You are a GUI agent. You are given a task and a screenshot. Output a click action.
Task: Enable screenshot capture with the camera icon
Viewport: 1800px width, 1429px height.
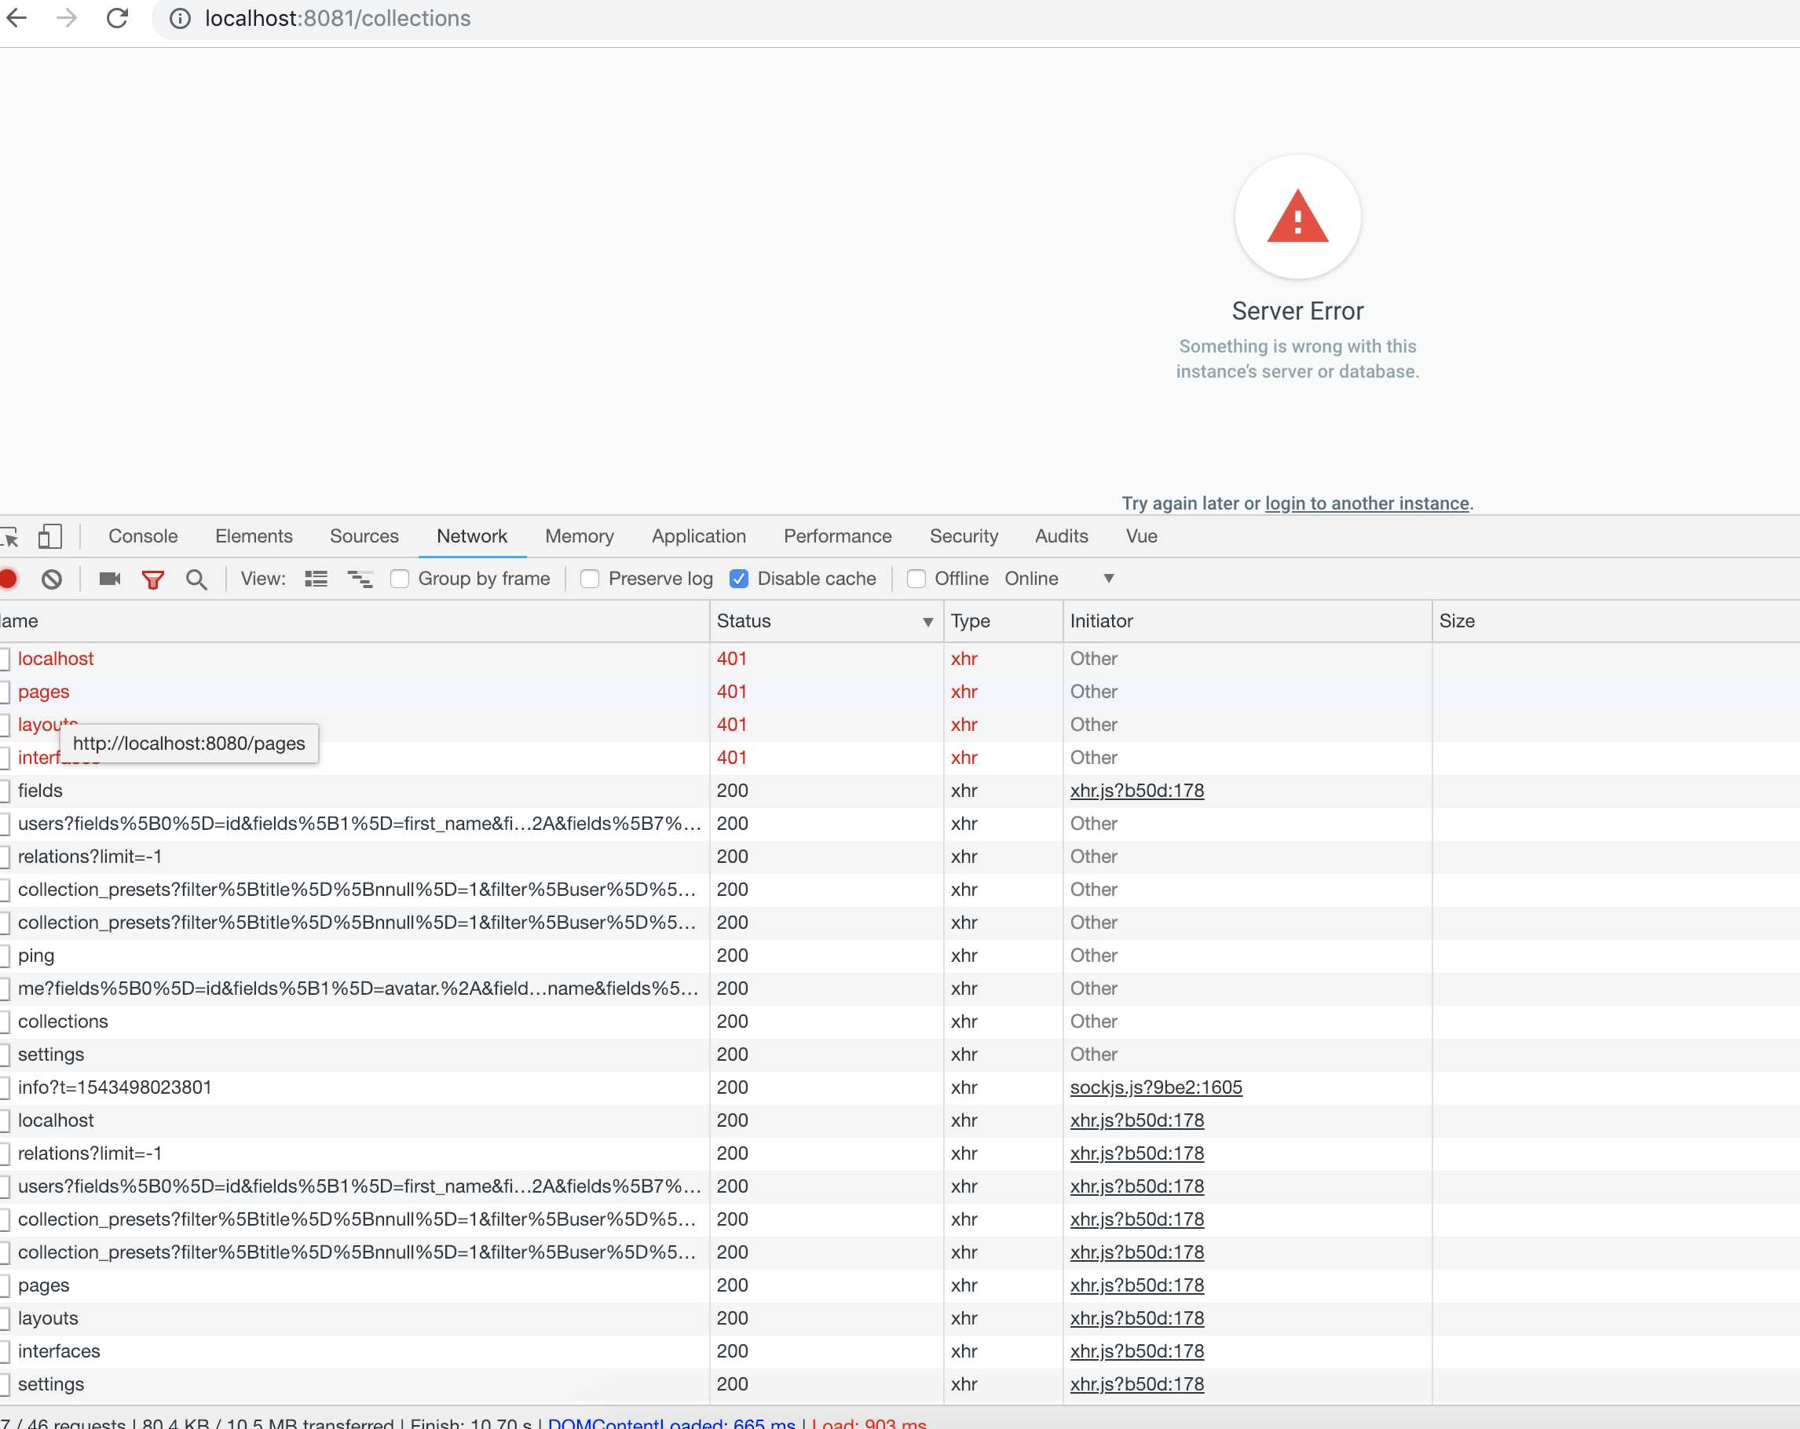coord(108,579)
